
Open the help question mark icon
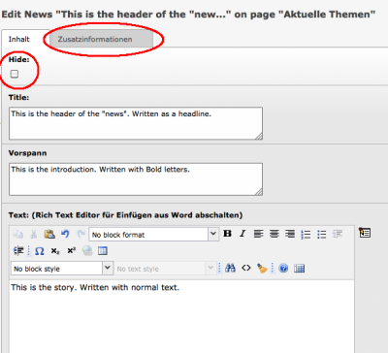point(283,268)
